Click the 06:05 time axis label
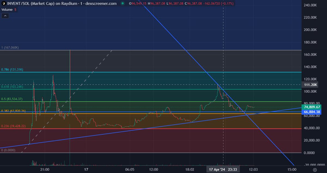Viewport: 327px width, 173px height. (130, 169)
